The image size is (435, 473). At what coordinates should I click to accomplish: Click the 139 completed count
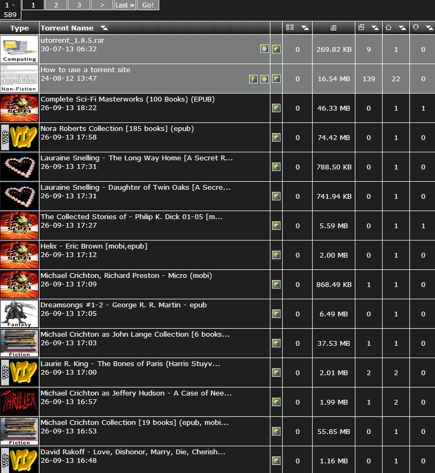(369, 79)
